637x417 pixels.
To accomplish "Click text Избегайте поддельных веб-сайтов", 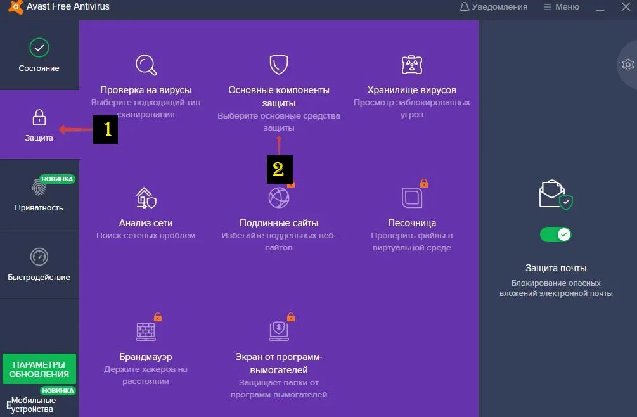I will 279,241.
